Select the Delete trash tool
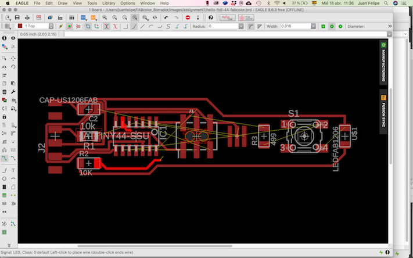 pos(5,92)
